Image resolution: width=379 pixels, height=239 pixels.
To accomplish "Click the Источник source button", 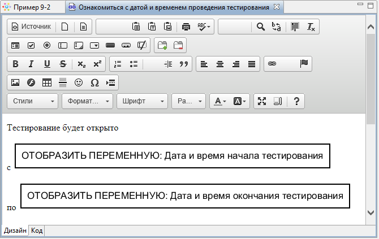I will 31,27.
